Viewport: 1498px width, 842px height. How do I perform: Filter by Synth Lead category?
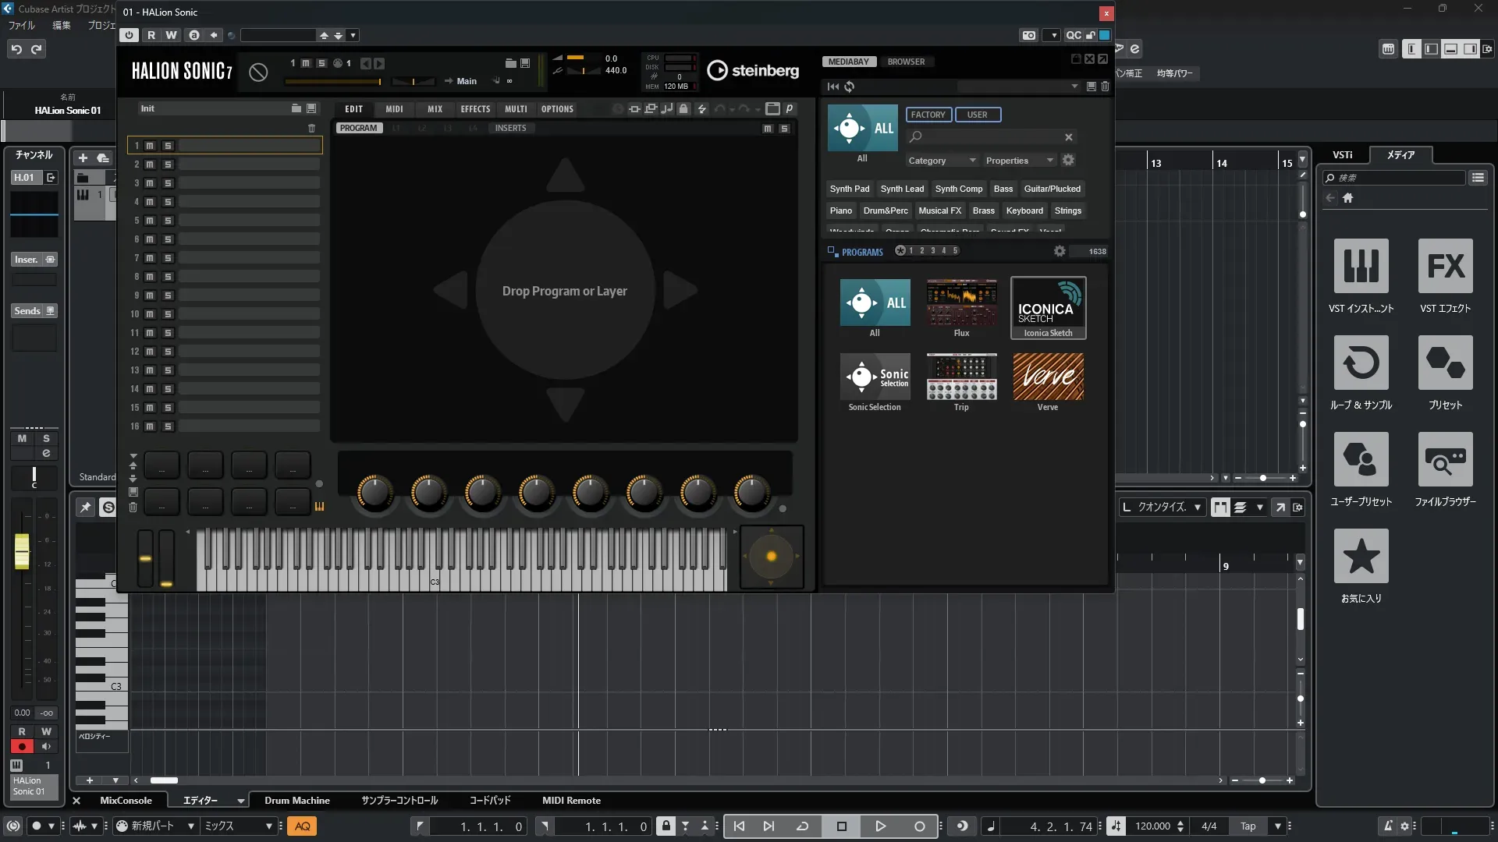point(902,189)
